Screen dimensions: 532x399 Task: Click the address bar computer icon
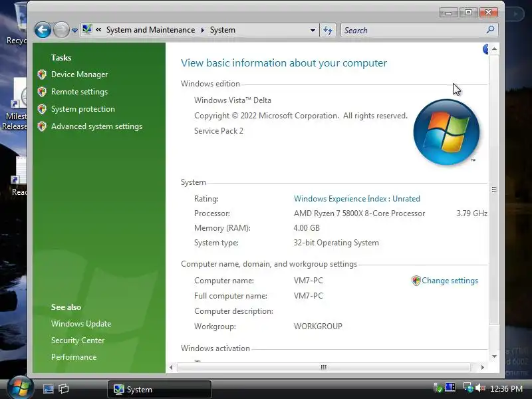87,29
